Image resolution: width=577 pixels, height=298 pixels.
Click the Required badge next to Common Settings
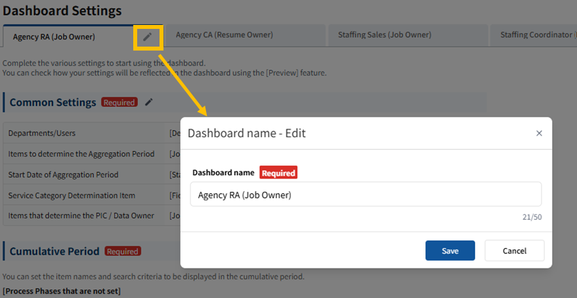pyautogui.click(x=119, y=102)
